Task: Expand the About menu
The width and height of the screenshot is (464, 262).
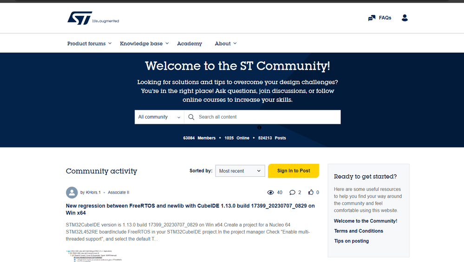Action: pos(225,44)
